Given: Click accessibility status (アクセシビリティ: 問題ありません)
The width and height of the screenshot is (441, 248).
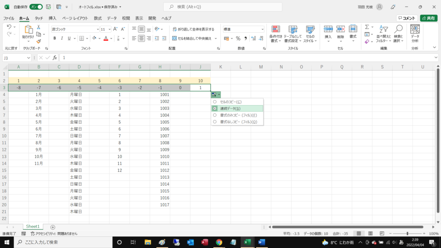Looking at the screenshot, I should click(54, 234).
